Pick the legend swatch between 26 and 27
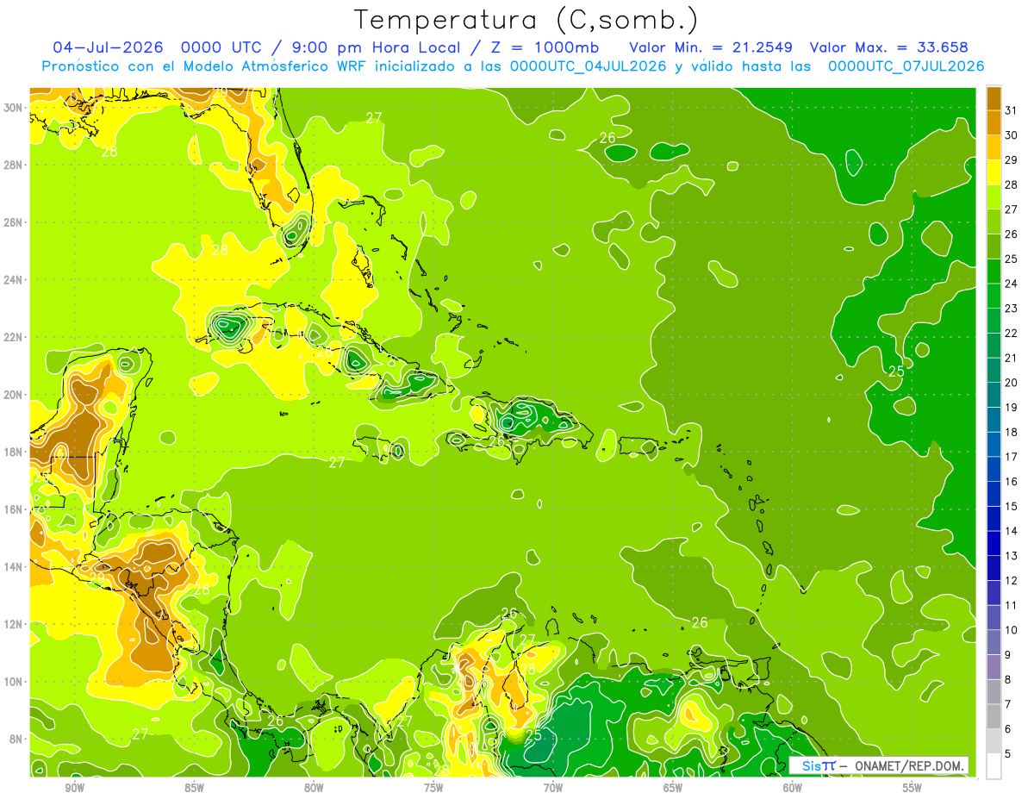 tap(994, 222)
